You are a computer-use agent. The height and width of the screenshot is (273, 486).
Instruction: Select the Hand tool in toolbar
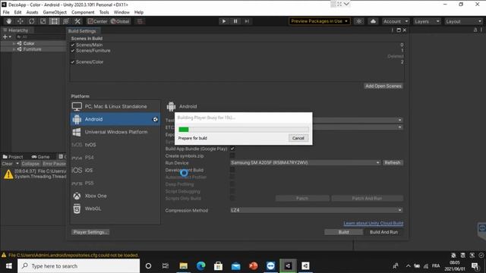tap(8, 21)
